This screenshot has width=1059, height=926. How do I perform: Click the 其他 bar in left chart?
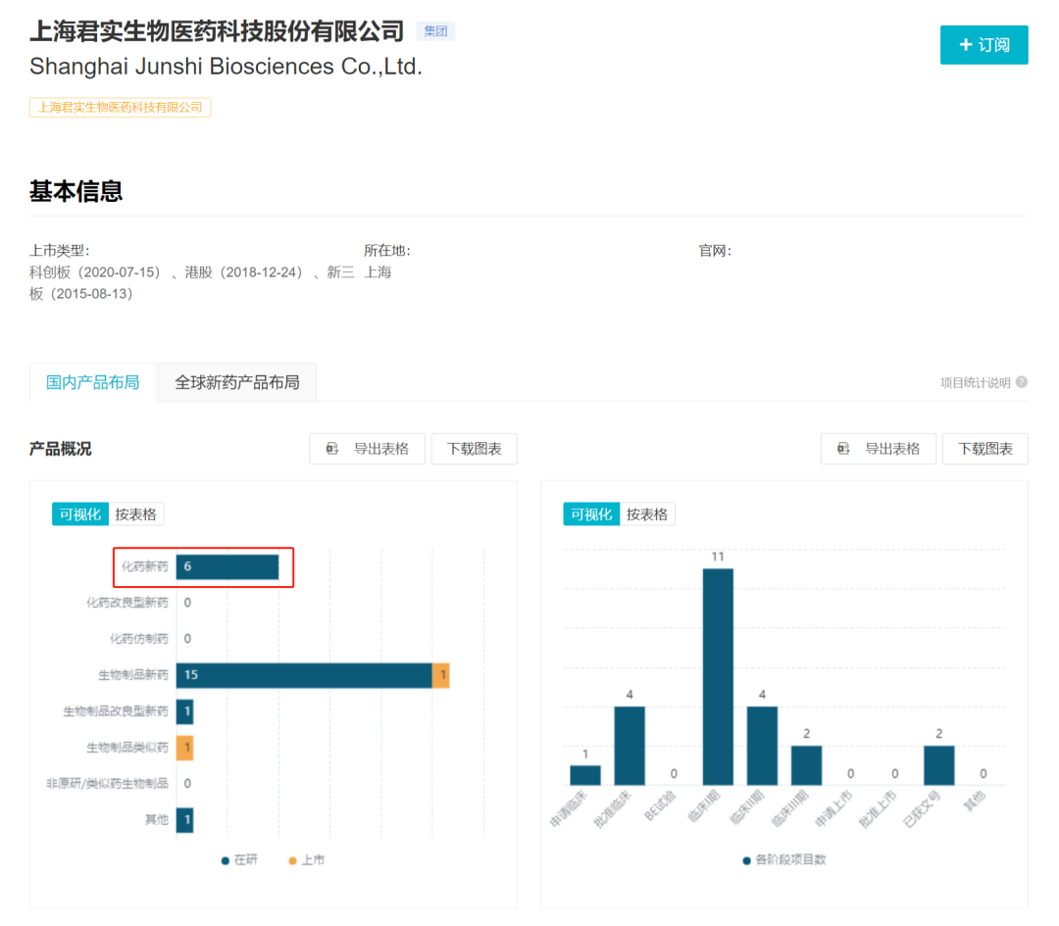tap(185, 820)
